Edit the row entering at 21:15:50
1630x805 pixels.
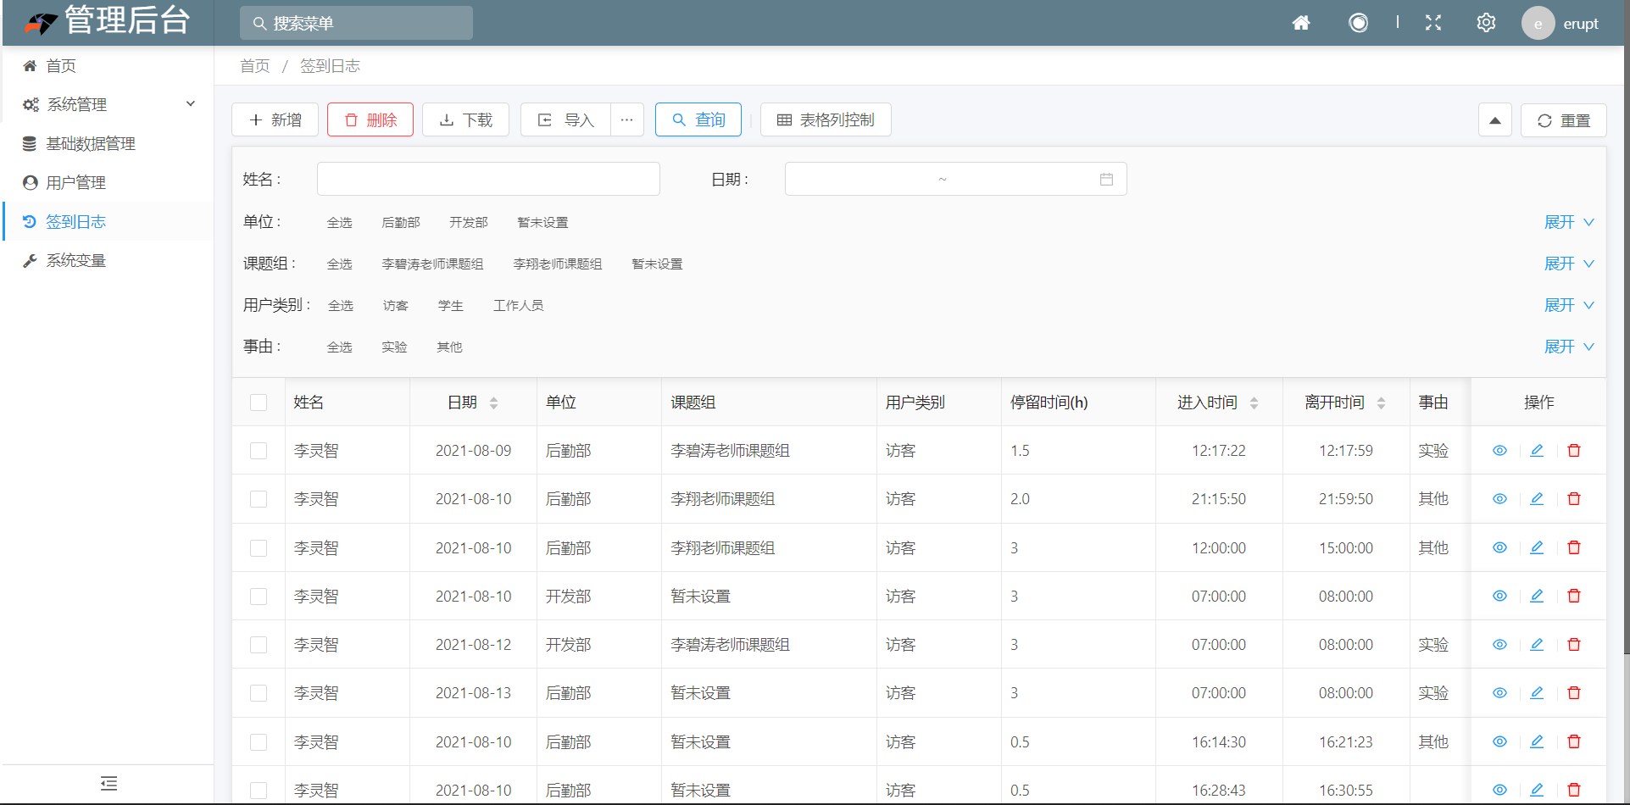tap(1537, 499)
